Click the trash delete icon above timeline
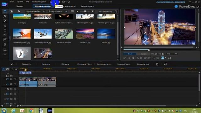The height and width of the screenshot is (113, 201). pos(157,64)
